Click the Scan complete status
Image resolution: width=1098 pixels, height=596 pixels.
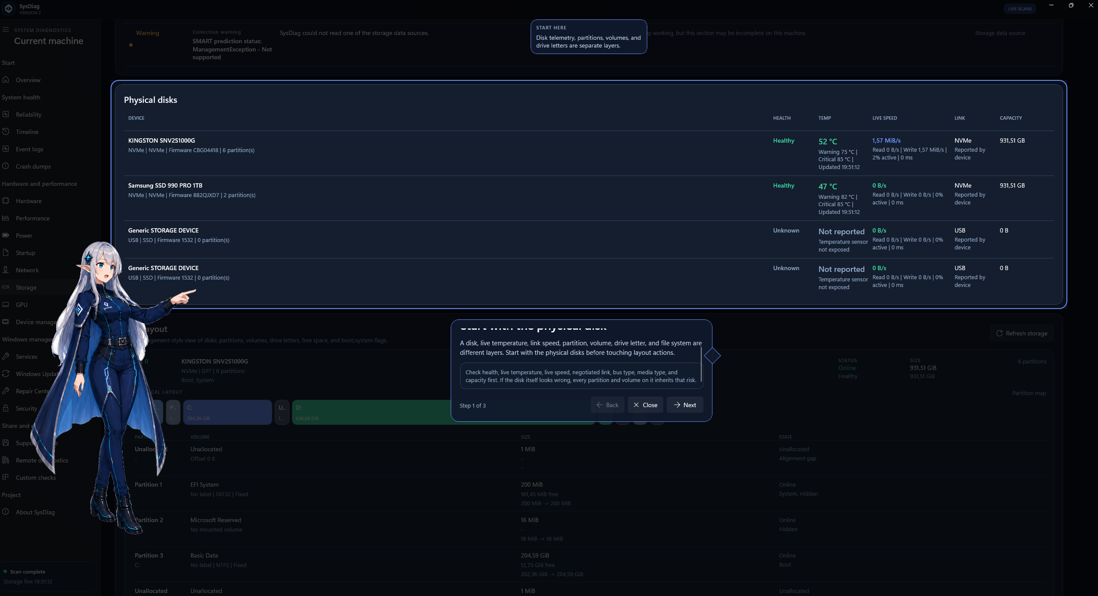pos(28,571)
